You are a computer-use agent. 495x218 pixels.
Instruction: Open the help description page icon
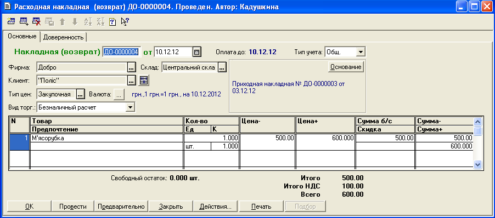click(113, 22)
